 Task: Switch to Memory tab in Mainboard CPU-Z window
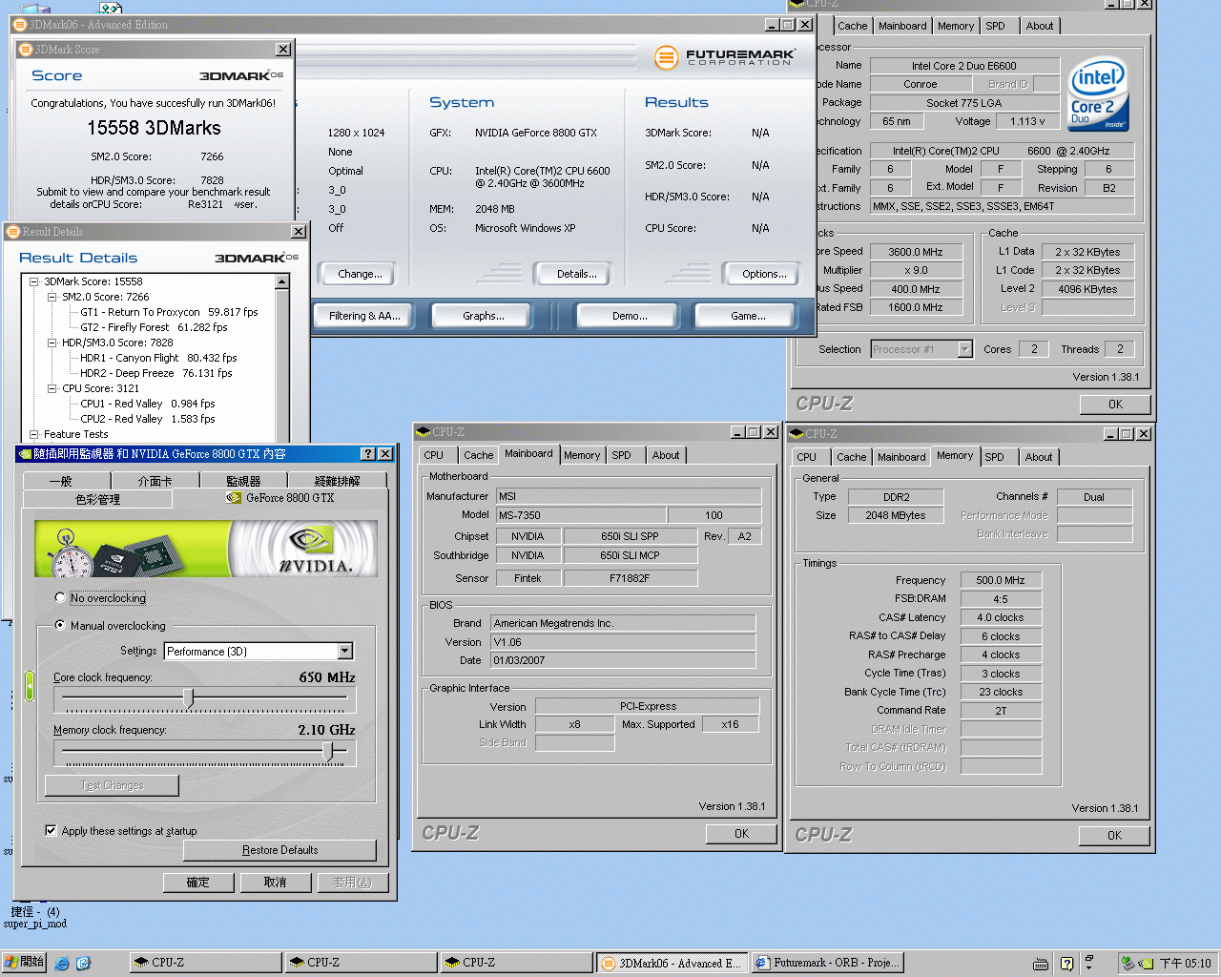coord(582,455)
